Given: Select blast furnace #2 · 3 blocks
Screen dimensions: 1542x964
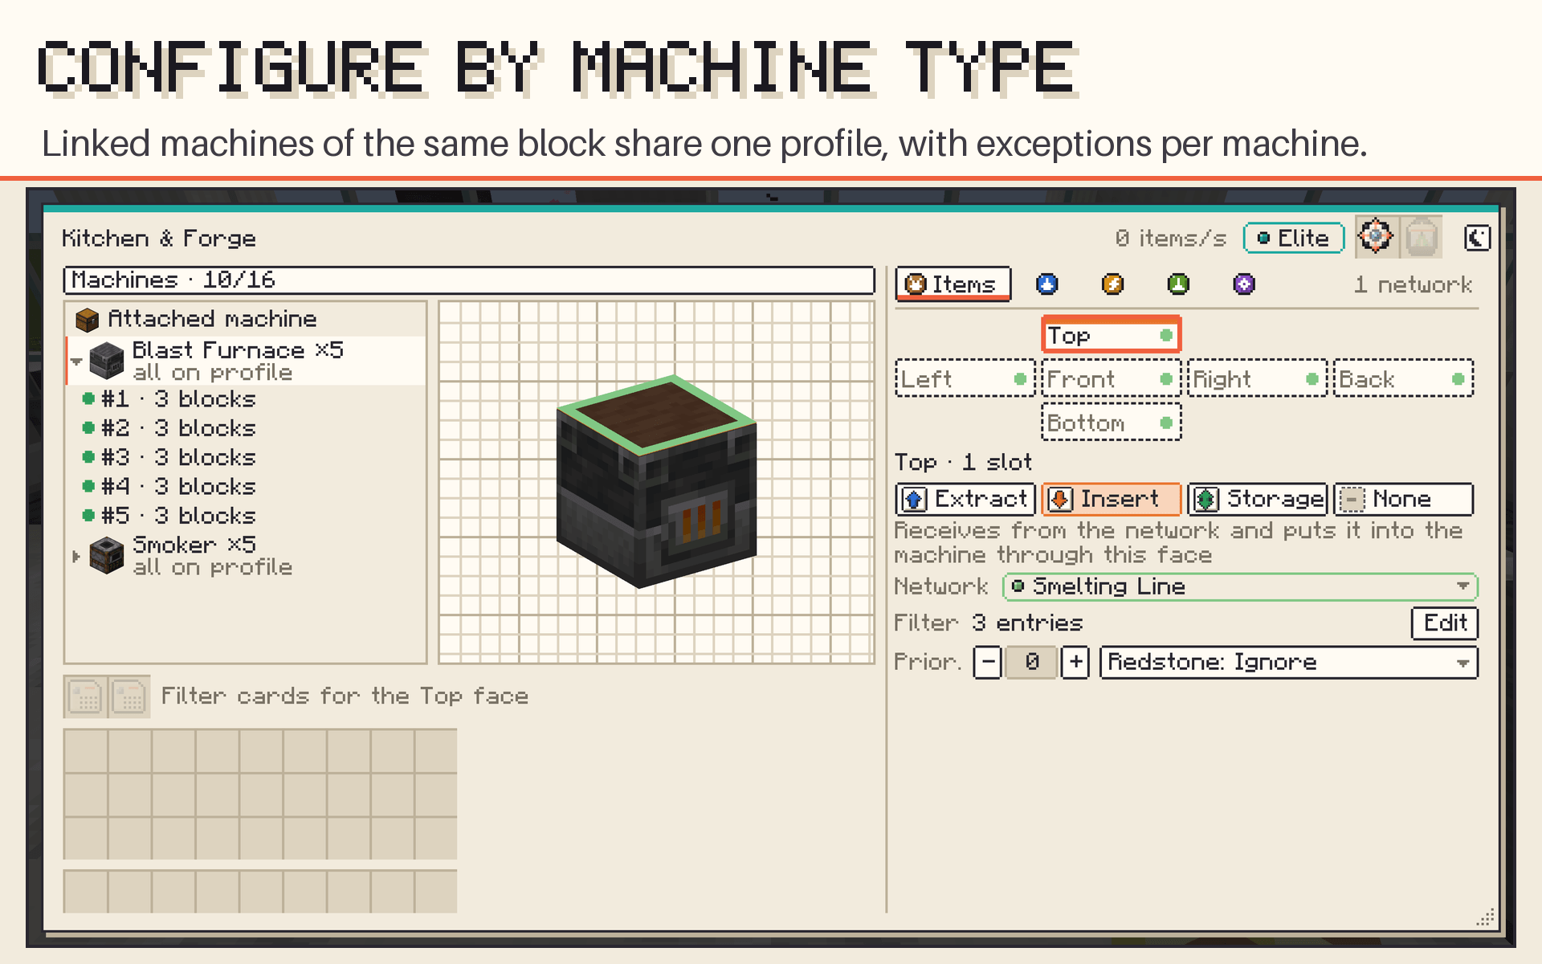Looking at the screenshot, I should pos(246,428).
